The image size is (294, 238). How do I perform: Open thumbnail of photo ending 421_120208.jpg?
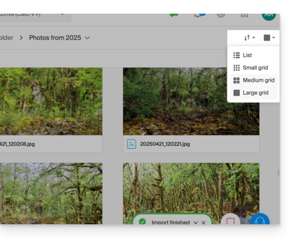click(x=51, y=101)
